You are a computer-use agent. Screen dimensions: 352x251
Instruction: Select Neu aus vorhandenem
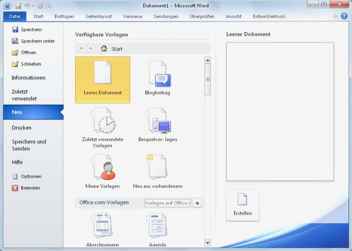coord(157,169)
